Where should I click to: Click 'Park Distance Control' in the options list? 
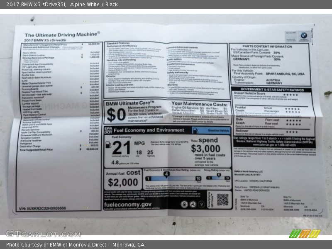coord(34,115)
